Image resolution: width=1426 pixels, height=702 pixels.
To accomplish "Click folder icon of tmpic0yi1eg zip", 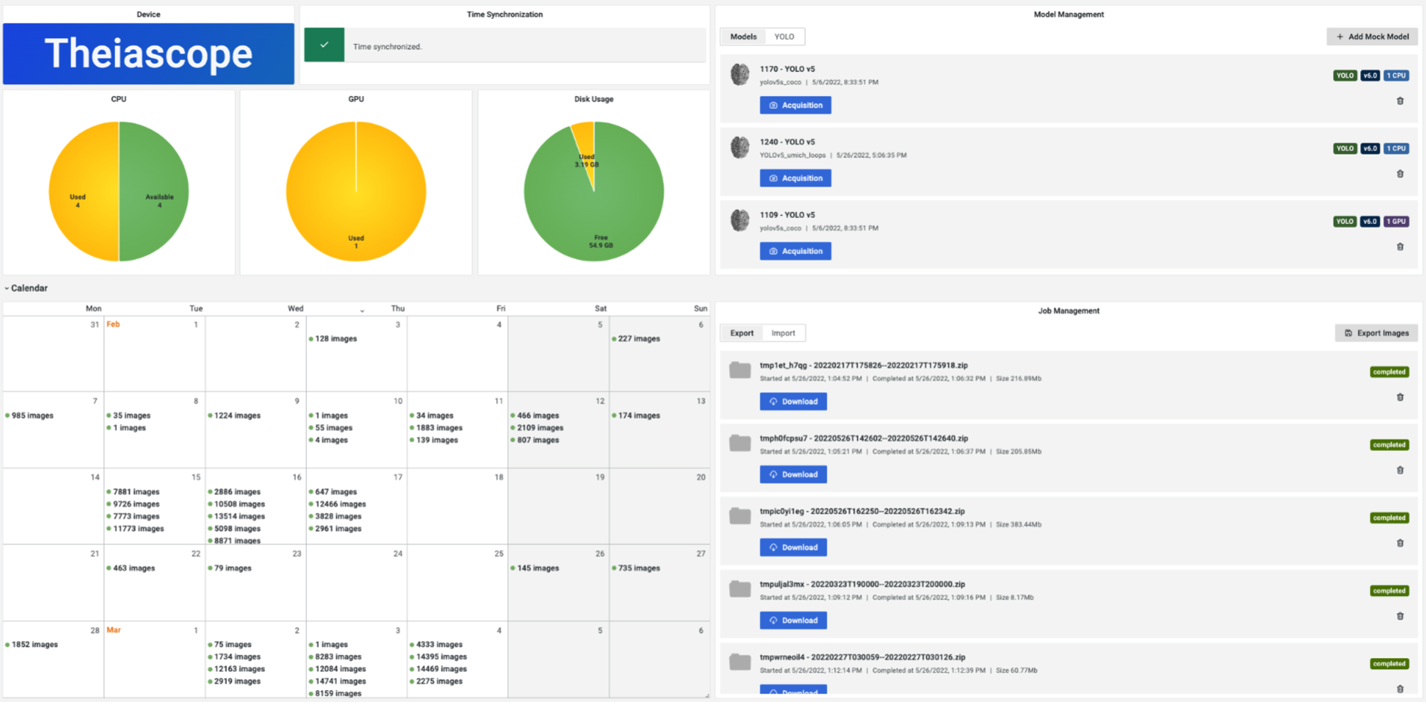I will coord(740,516).
